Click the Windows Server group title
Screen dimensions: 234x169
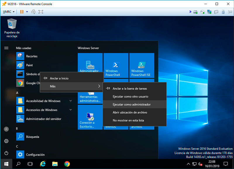click(x=88, y=48)
